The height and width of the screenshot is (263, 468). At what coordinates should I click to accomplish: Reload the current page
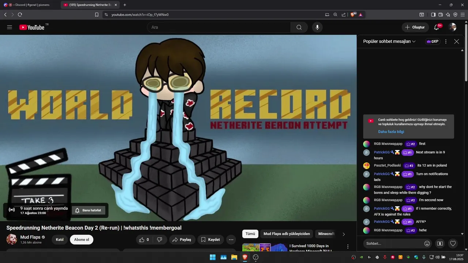tap(20, 15)
